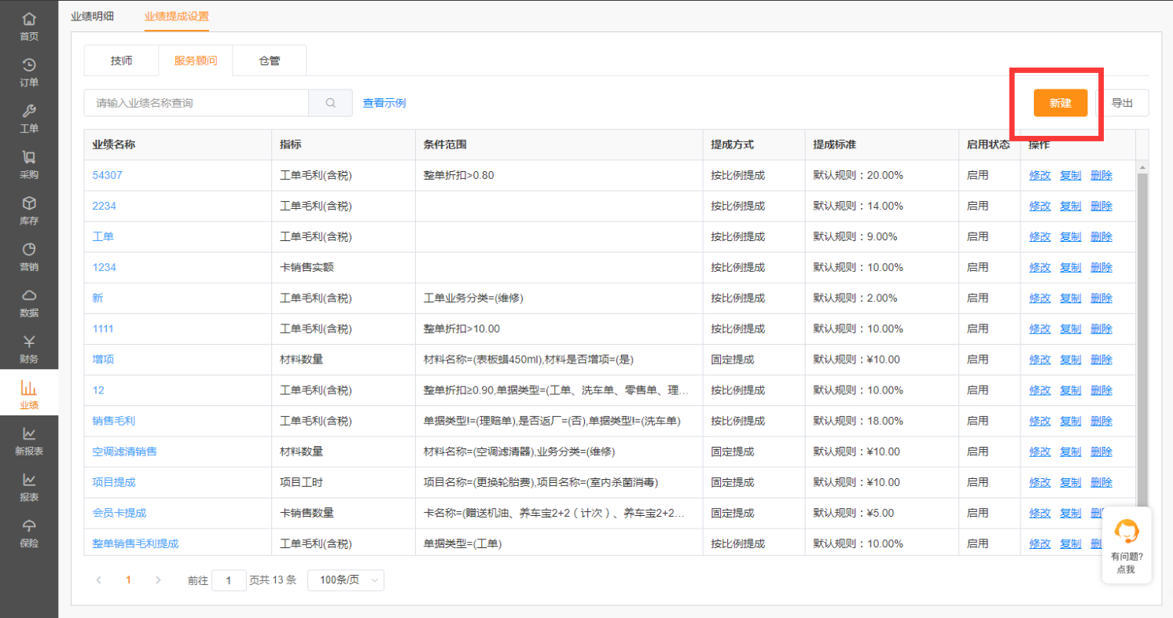This screenshot has height=618, width=1173.
Task: Open the 工单 rule name link
Action: [x=103, y=236]
